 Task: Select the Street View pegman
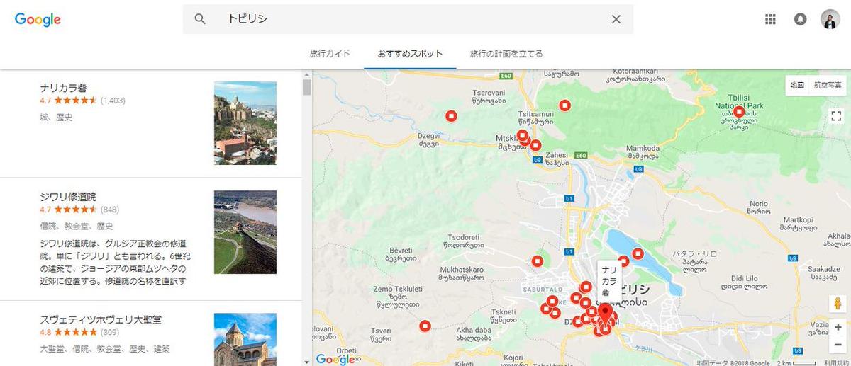pos(838,304)
